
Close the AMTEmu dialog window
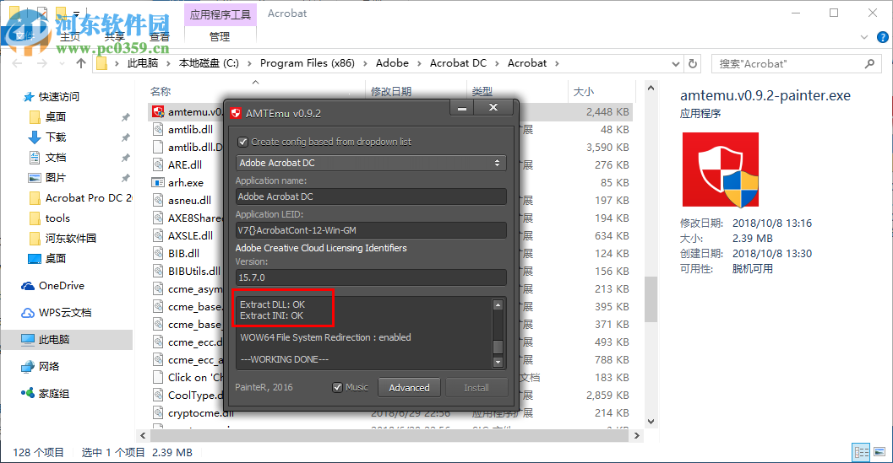(493, 107)
